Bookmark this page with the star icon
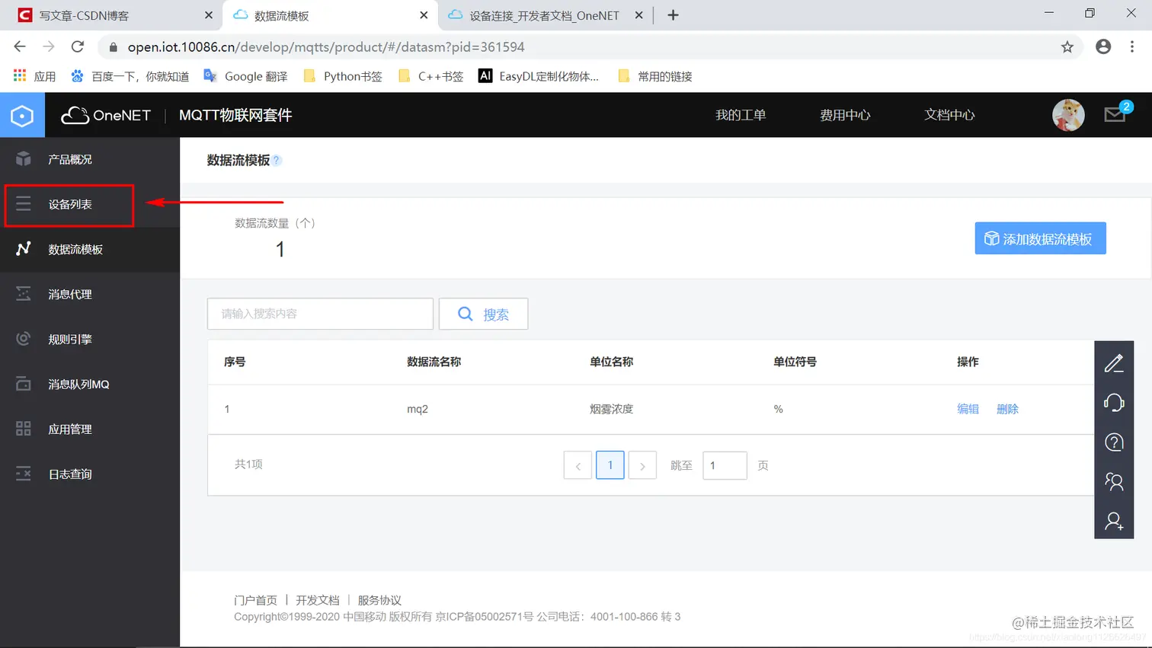The image size is (1152, 648). 1067,47
